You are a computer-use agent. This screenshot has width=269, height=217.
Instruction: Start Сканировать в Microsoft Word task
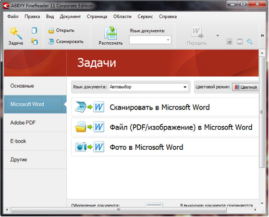tap(165, 107)
